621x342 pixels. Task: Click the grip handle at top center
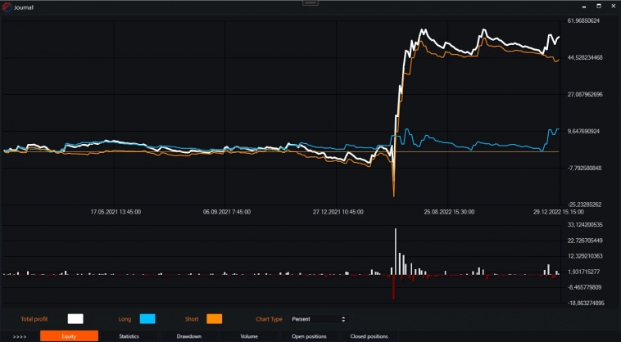pyautogui.click(x=310, y=2)
